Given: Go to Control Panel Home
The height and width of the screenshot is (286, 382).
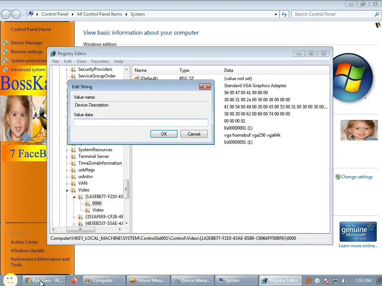Looking at the screenshot, I should (x=31, y=29).
